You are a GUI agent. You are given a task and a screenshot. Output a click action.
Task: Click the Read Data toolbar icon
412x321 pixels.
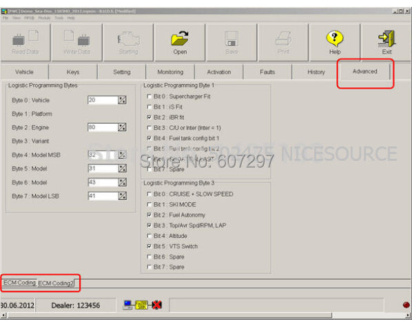(25, 38)
